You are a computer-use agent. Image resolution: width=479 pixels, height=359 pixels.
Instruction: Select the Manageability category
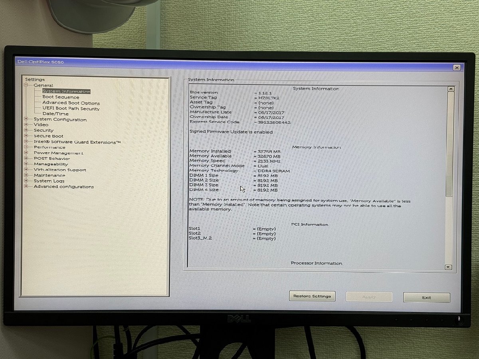coord(51,164)
